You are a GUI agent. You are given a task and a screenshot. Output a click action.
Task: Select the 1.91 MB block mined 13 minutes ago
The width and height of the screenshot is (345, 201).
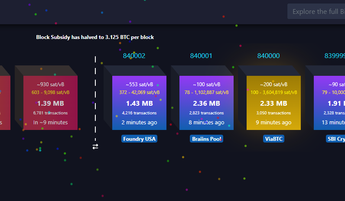[329, 103]
